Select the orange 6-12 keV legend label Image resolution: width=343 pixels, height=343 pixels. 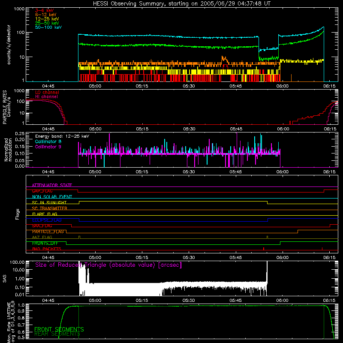(46, 15)
